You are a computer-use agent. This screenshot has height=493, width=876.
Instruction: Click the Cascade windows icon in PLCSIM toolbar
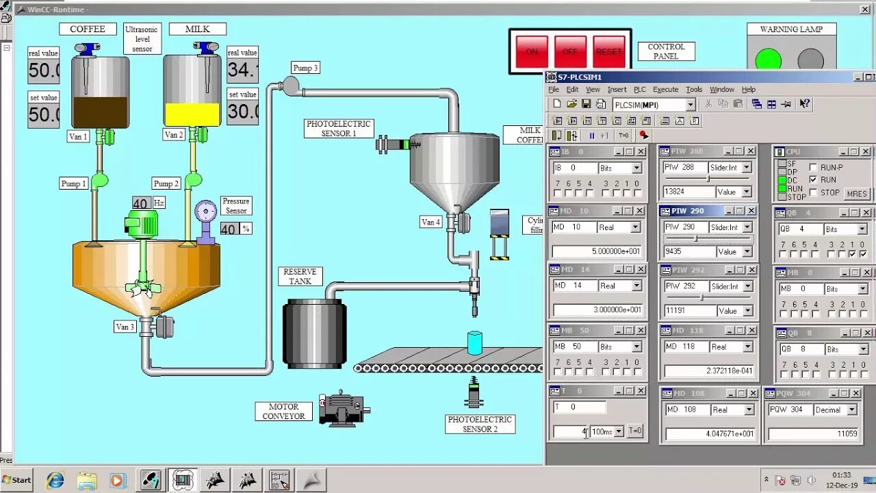click(x=757, y=104)
